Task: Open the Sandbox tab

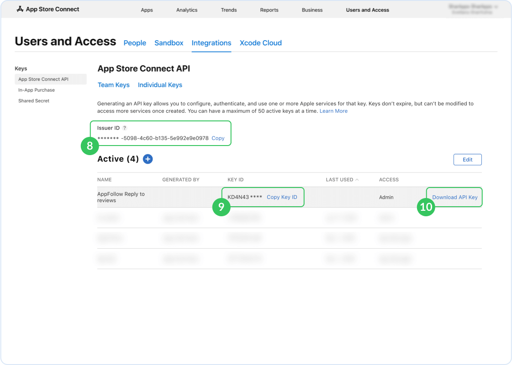Action: 169,43
